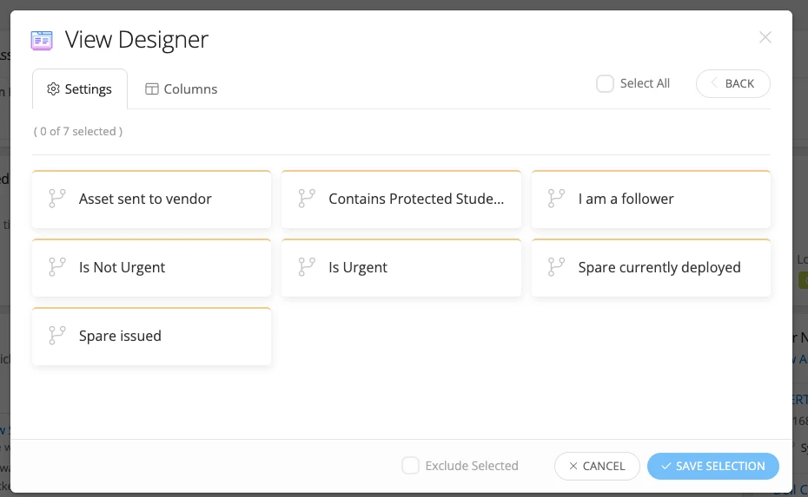Click the branch icon on Asset sent to vendor

point(57,199)
